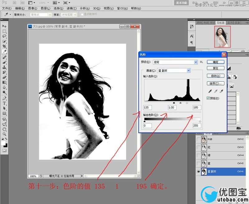This screenshot has width=249, height=204.
Task: Open the Paragraph panel icon
Action: tap(192, 43)
